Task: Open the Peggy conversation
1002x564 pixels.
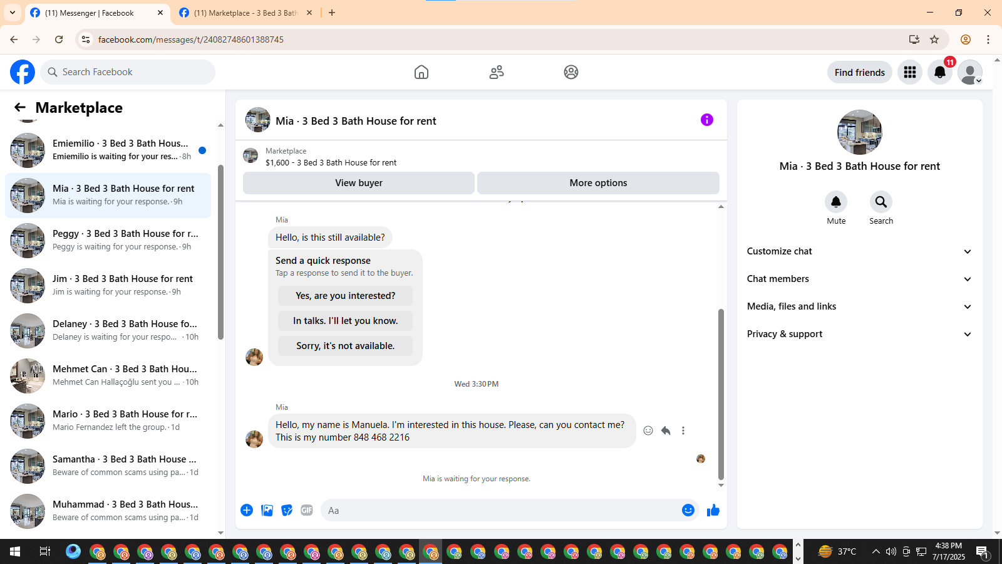Action: (108, 241)
